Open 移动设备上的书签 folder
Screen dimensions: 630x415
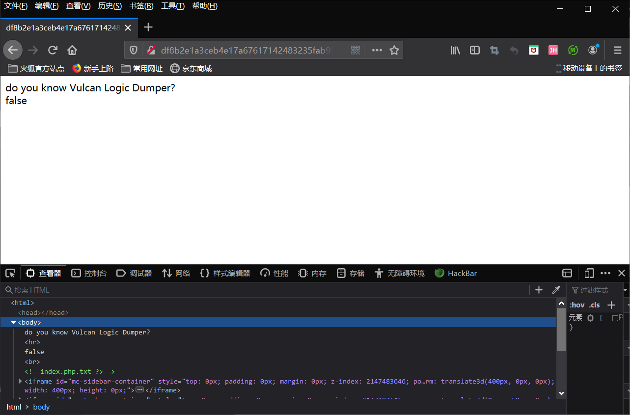coord(589,68)
